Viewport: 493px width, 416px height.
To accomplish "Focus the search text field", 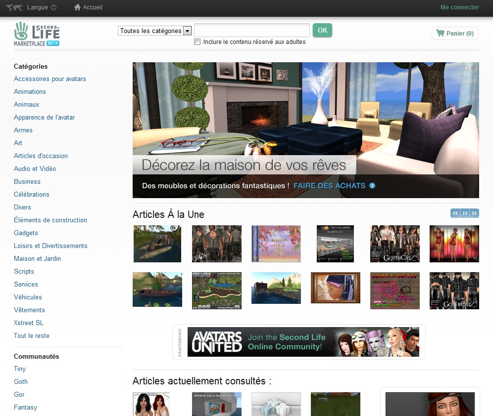I will coord(252,30).
